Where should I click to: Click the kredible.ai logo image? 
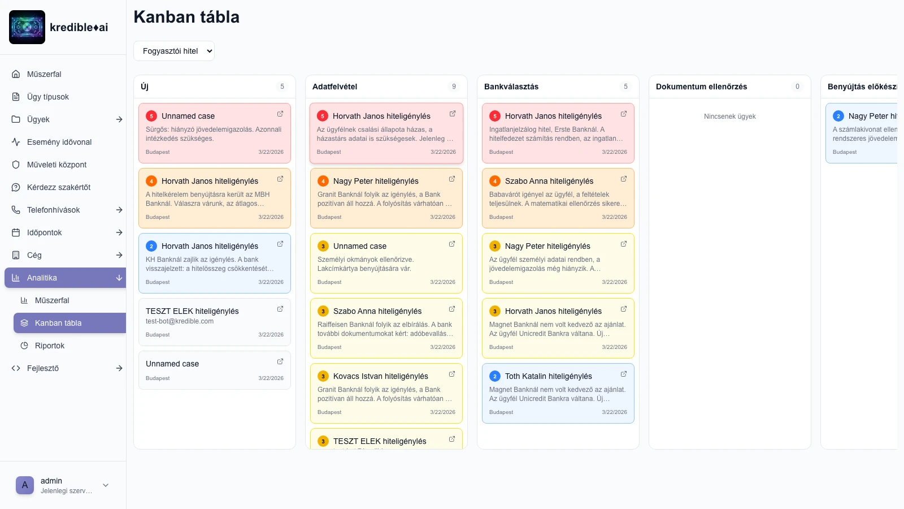tap(27, 27)
